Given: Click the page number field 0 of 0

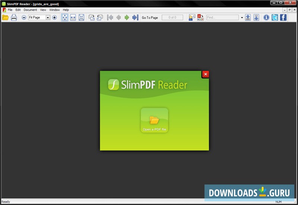Looking at the screenshot, I should (172, 18).
